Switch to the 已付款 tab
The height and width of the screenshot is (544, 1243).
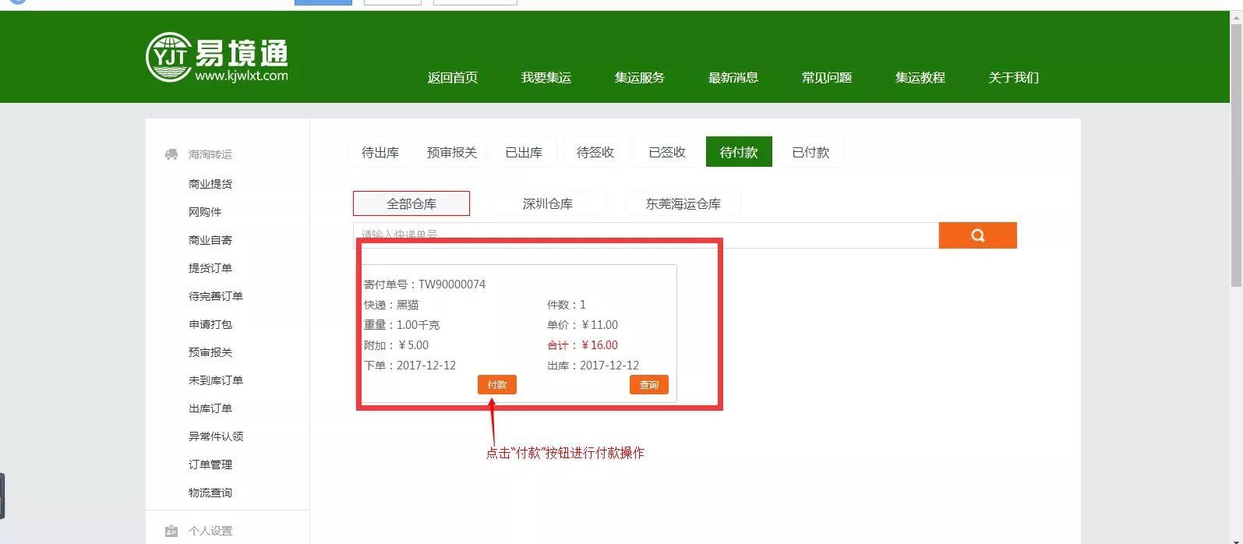(x=810, y=152)
